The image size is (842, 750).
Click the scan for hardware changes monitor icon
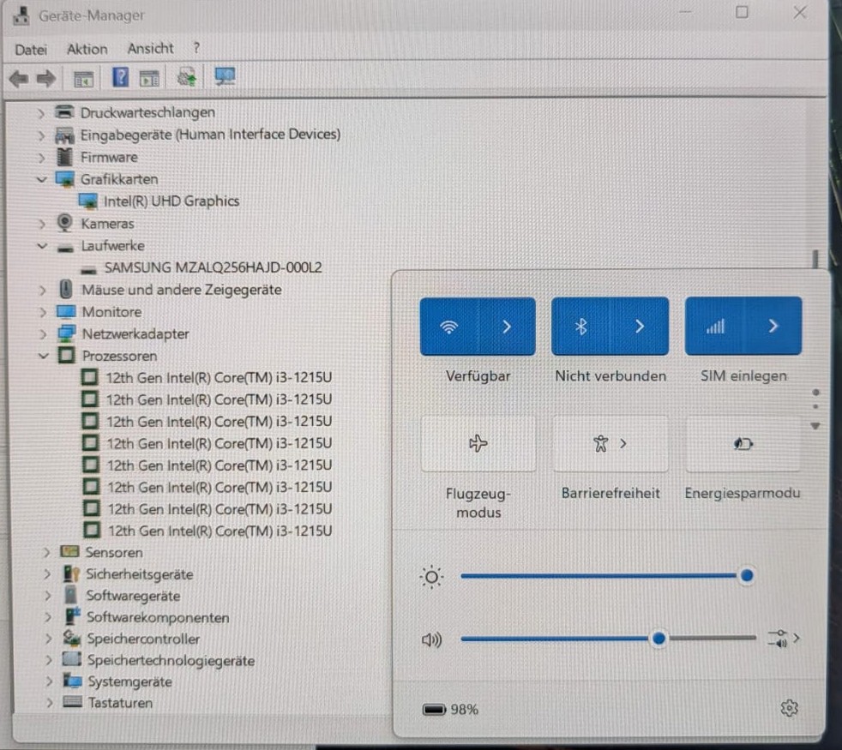click(x=225, y=77)
